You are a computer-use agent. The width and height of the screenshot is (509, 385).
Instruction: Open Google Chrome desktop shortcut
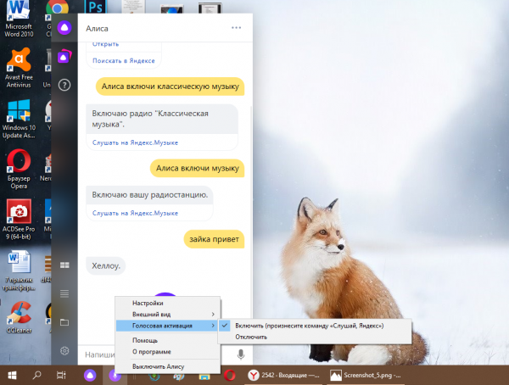point(57,7)
